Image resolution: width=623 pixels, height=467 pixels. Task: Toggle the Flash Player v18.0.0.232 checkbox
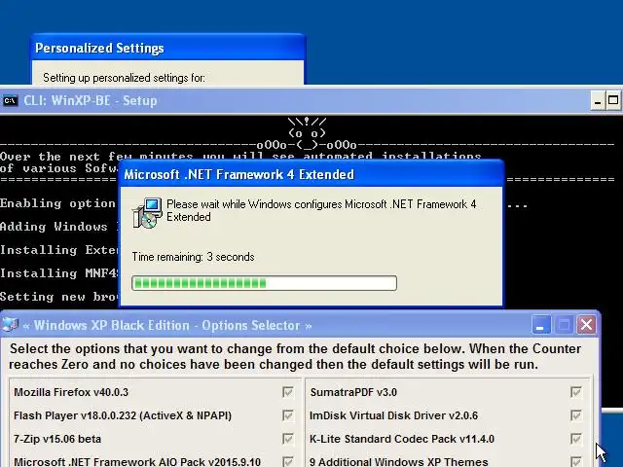pyautogui.click(x=288, y=415)
